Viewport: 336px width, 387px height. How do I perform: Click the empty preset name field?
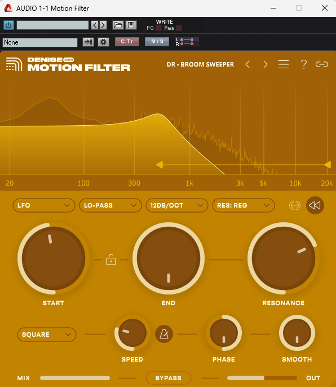click(52, 25)
